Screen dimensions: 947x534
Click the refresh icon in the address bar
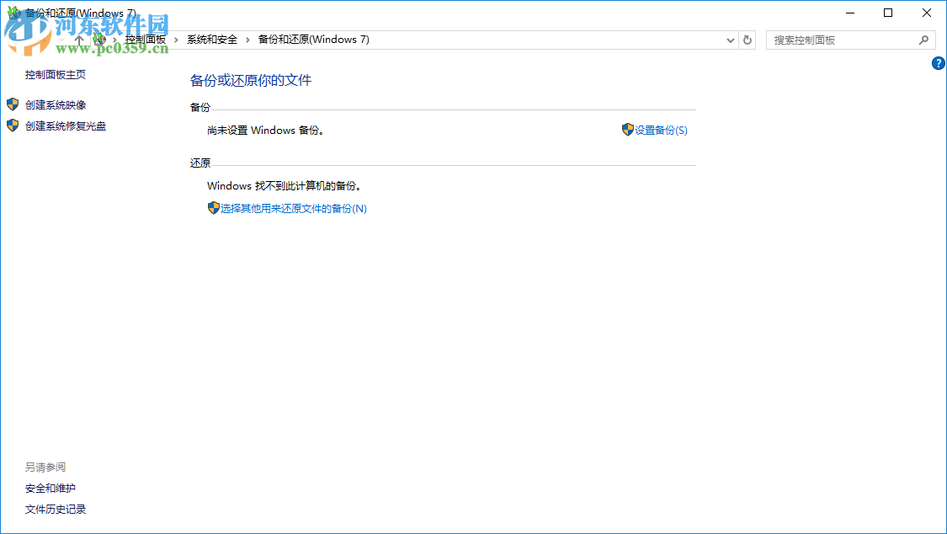click(x=747, y=40)
